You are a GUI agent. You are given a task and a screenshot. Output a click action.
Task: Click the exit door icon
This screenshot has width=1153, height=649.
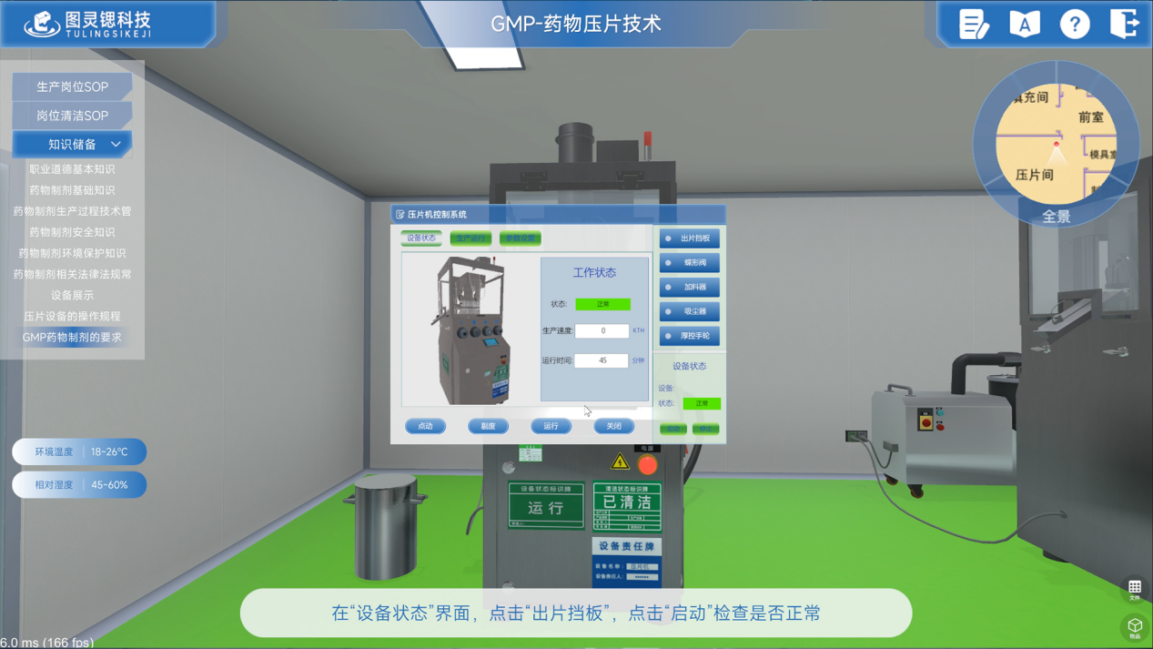point(1125,25)
